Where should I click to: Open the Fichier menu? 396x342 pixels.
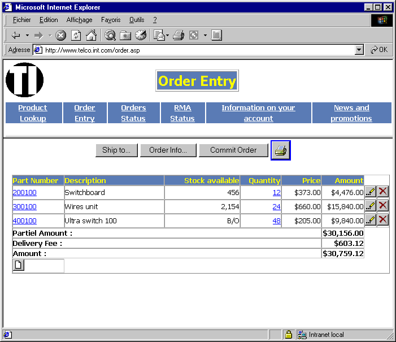(x=21, y=20)
